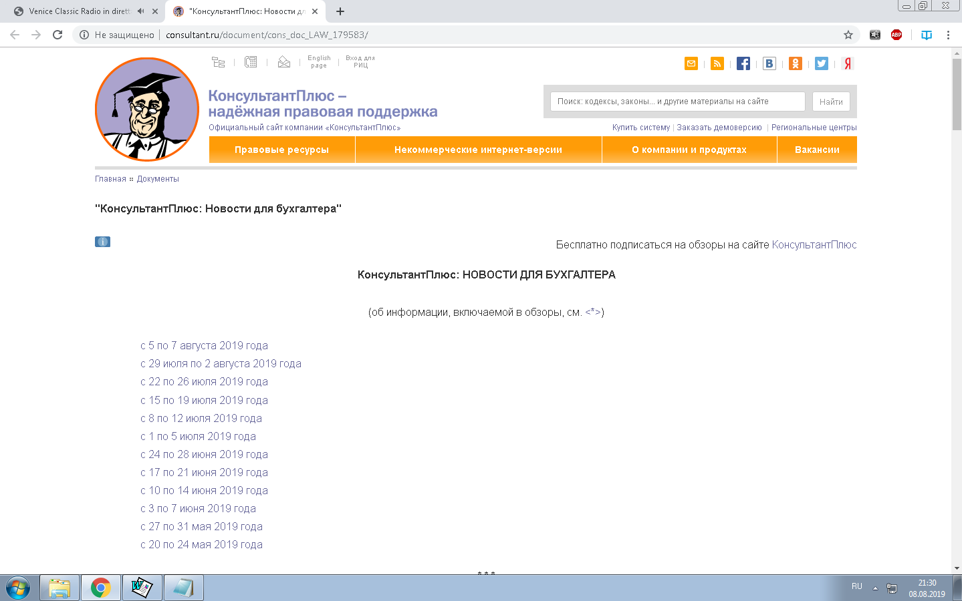Switch the RU keyboard language indicator
Screen dimensions: 962x601
point(857,586)
